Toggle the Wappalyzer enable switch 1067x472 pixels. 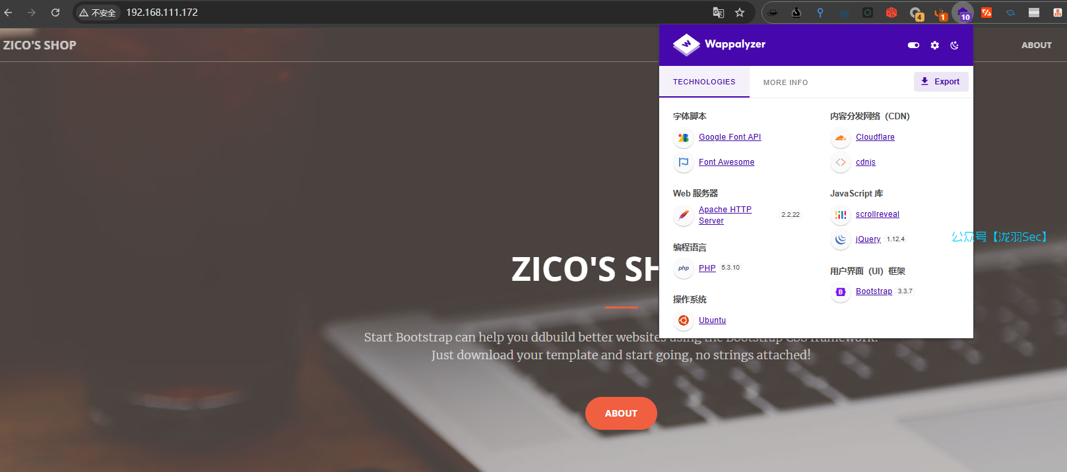click(x=913, y=45)
